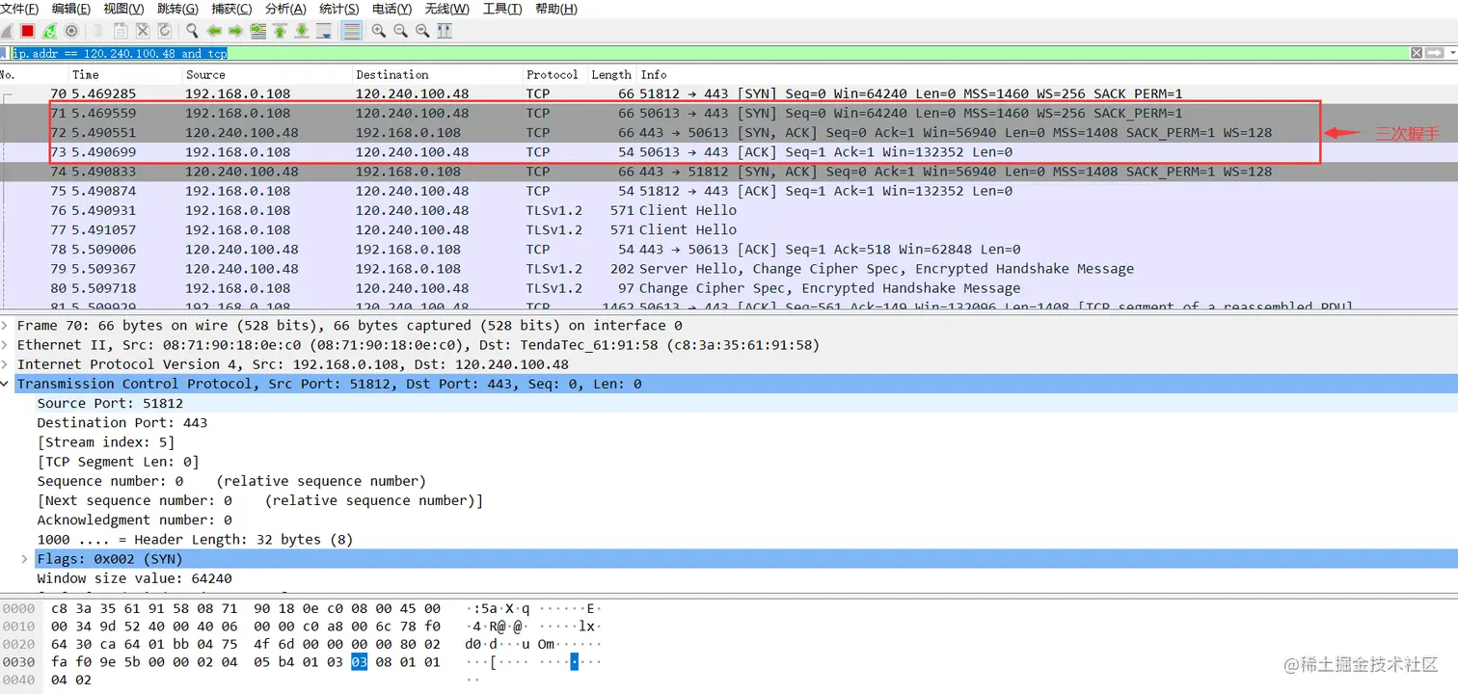The image size is (1458, 694).
Task: Open the 跳转(G) menu
Action: coord(177,9)
